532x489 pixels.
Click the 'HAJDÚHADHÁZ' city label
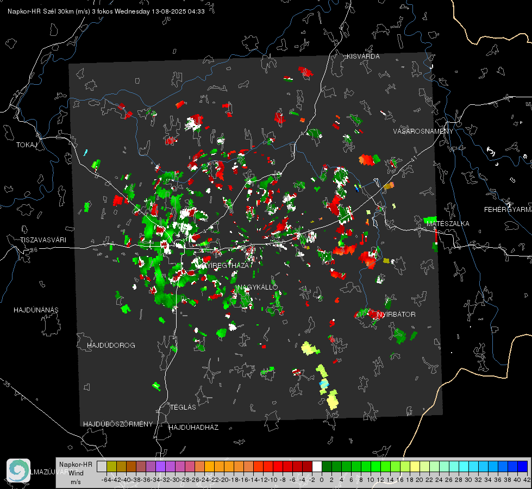[x=193, y=428]
